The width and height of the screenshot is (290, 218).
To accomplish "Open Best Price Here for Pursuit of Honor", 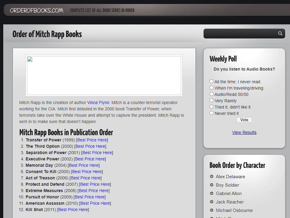I will (90, 197).
